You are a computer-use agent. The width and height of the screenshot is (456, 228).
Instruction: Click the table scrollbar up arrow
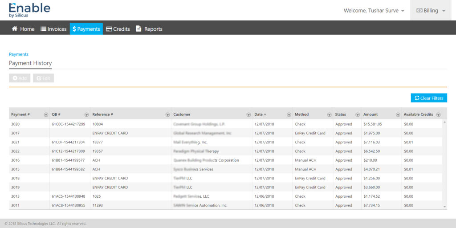click(x=444, y=122)
